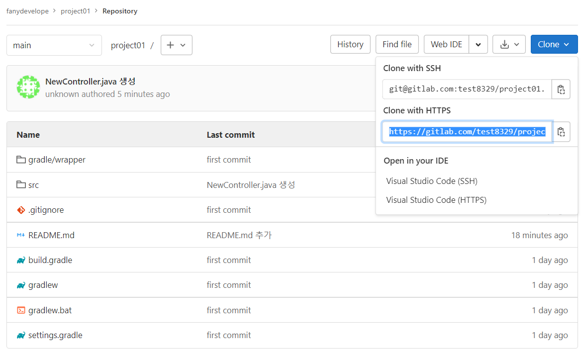Open the README.md file

click(51, 235)
